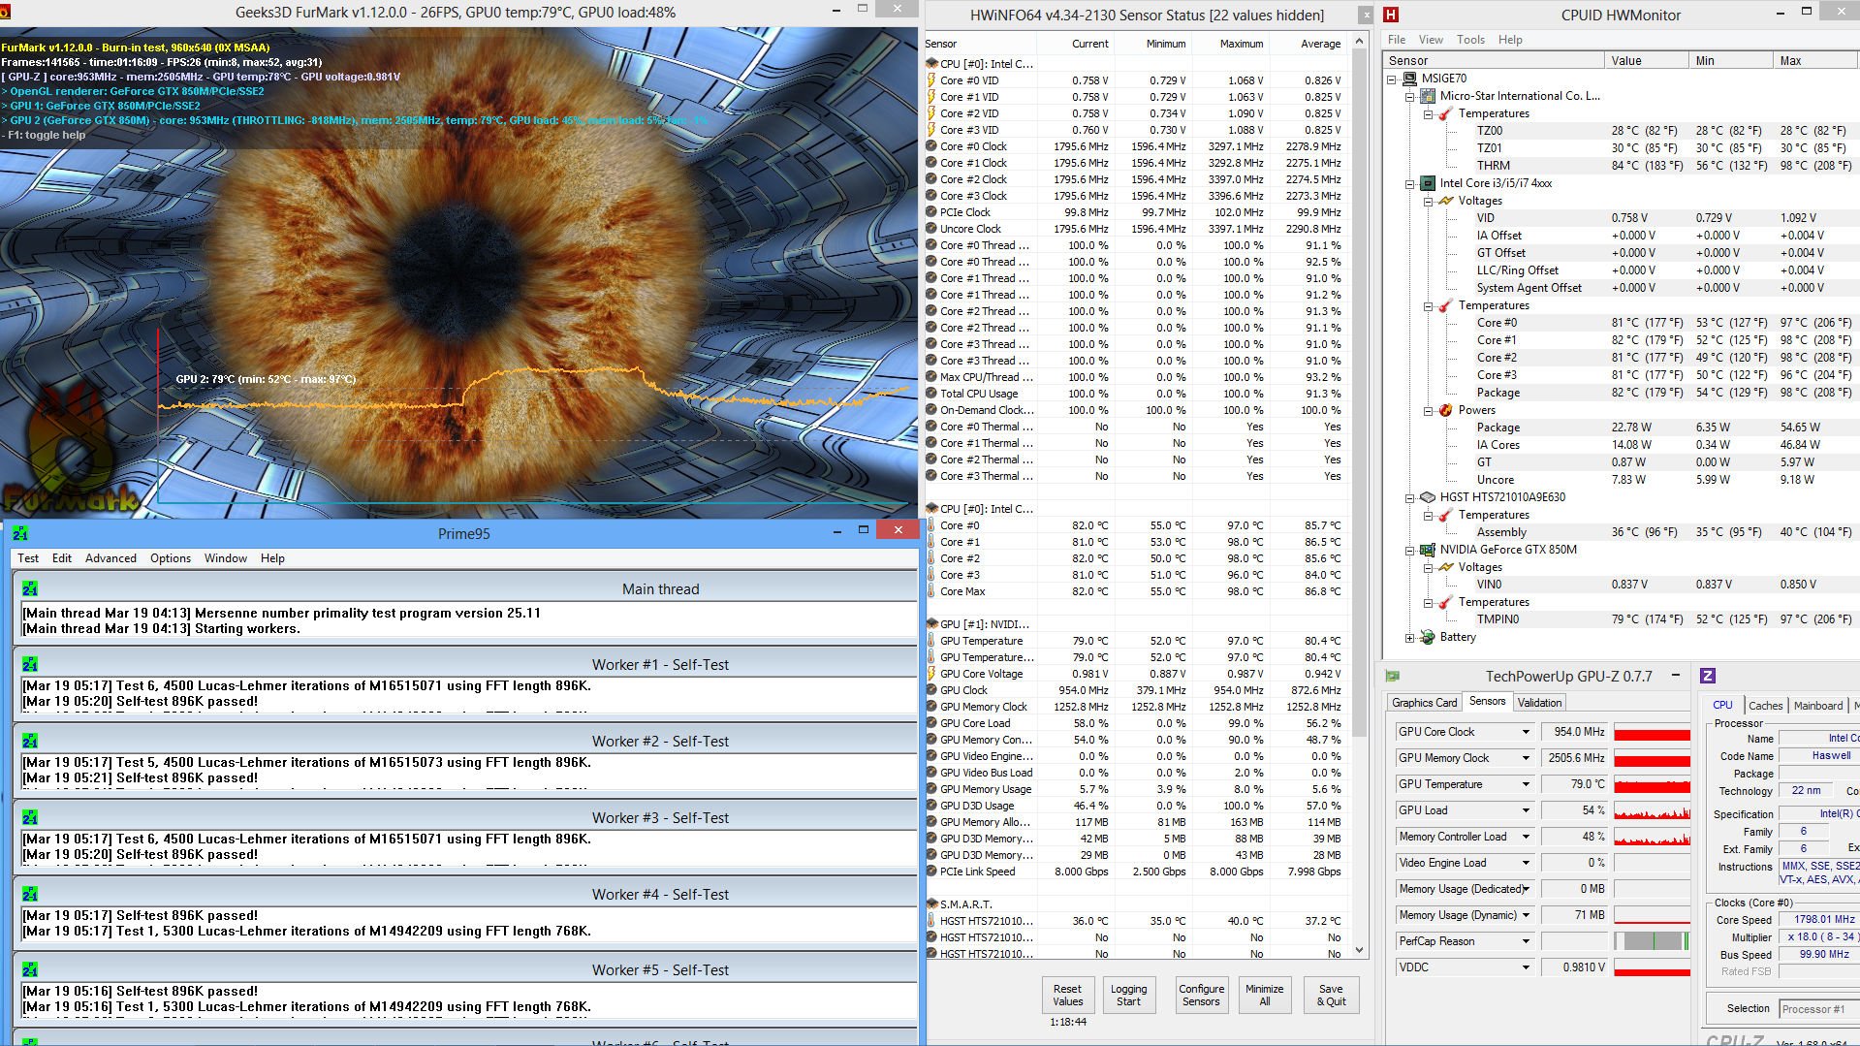Click the Prime95 title bar icon
Viewport: 1860px width, 1046px height.
pyautogui.click(x=20, y=532)
